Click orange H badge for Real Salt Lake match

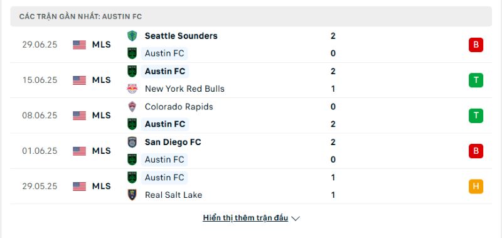tap(476, 186)
